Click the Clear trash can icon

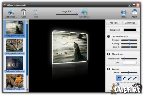pos(23,12)
